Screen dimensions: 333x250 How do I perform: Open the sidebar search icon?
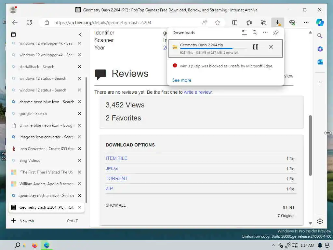click(320, 36)
